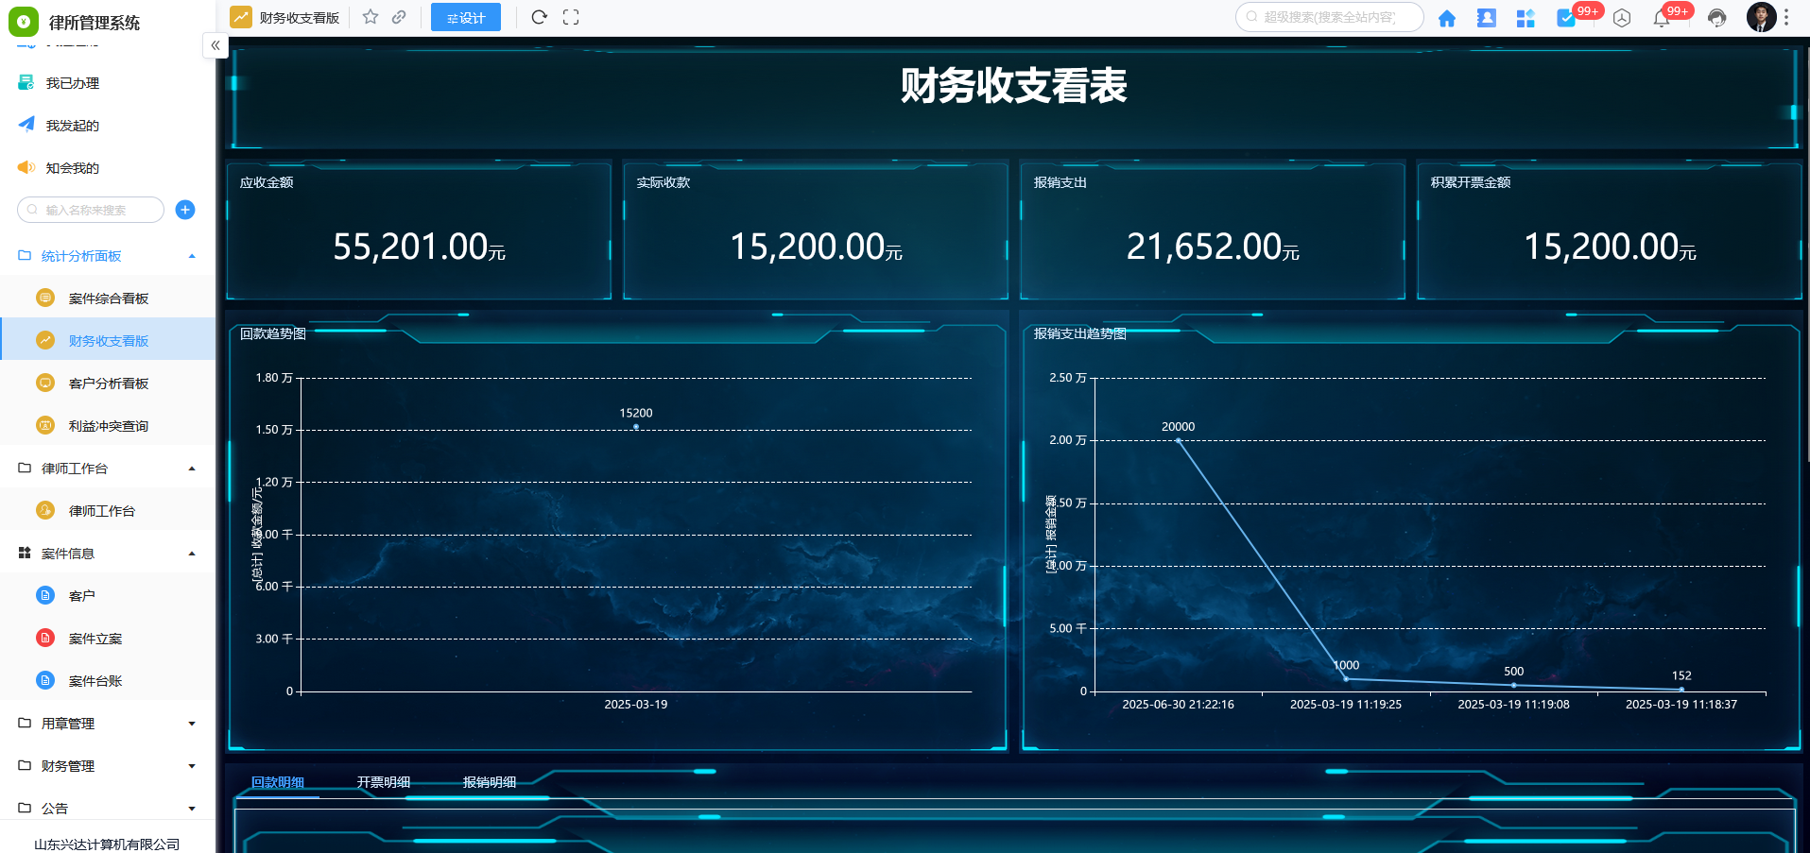Expand the 财务管理 menu group
Image resolution: width=1810 pixels, height=853 pixels.
[192, 766]
